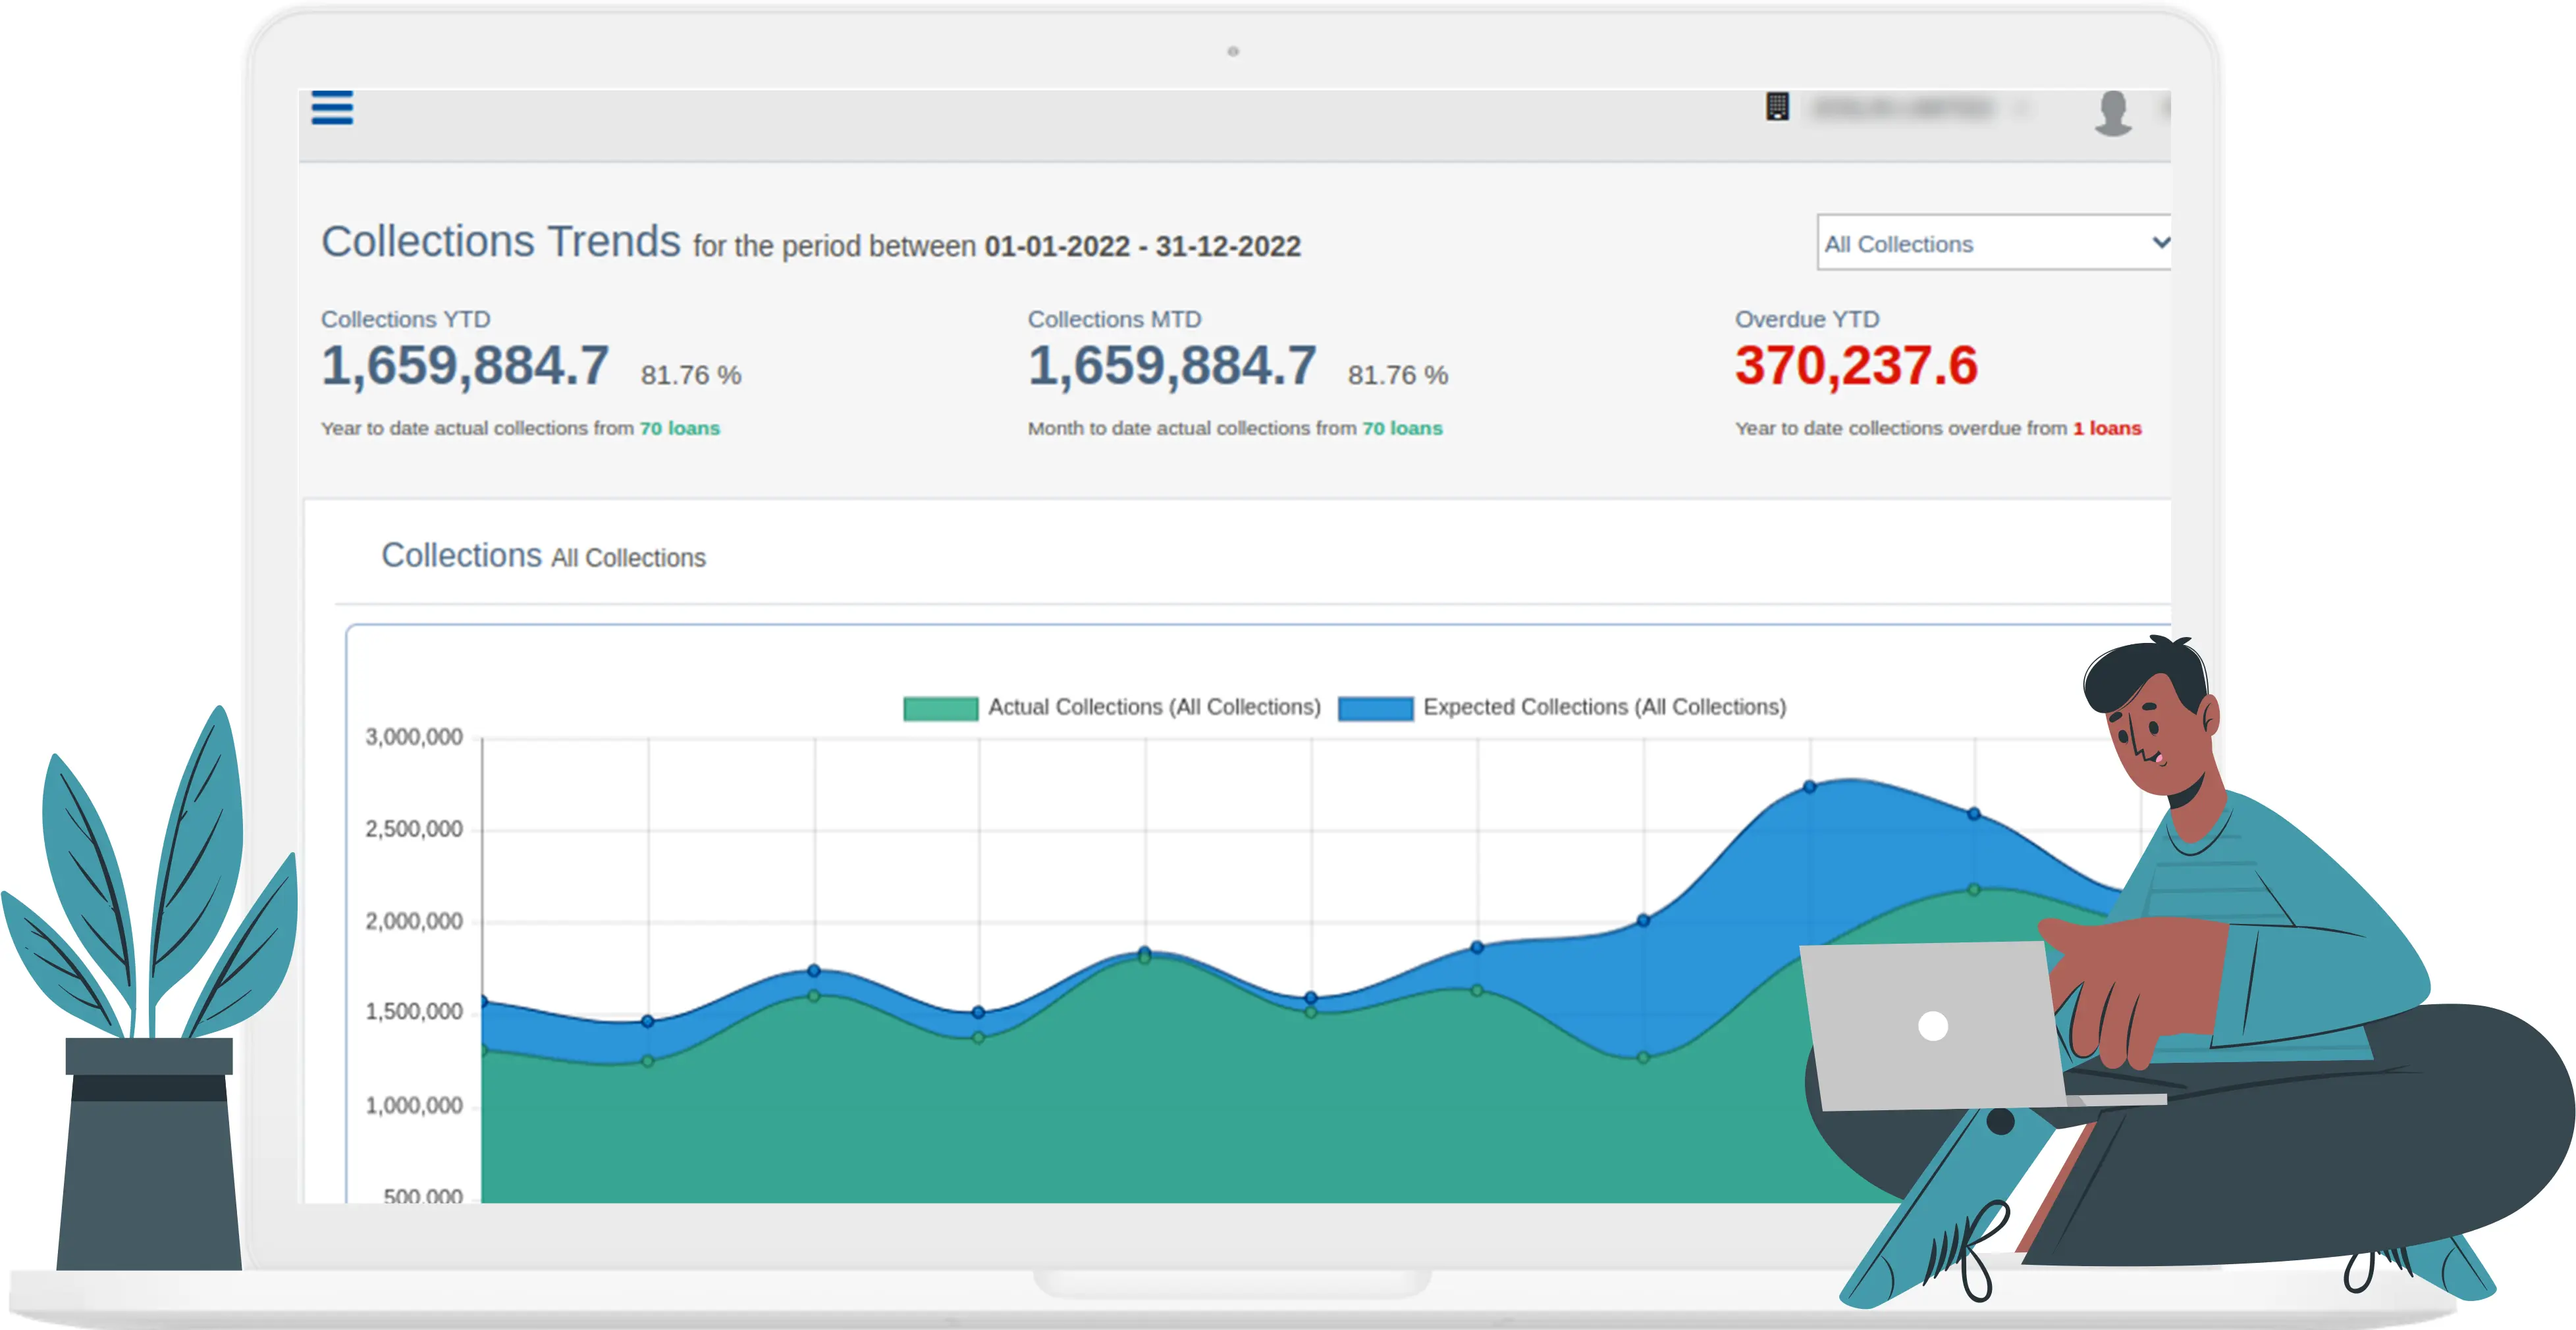Hide the Expected Collections series label
The image size is (2576, 1330).
(x=1604, y=707)
